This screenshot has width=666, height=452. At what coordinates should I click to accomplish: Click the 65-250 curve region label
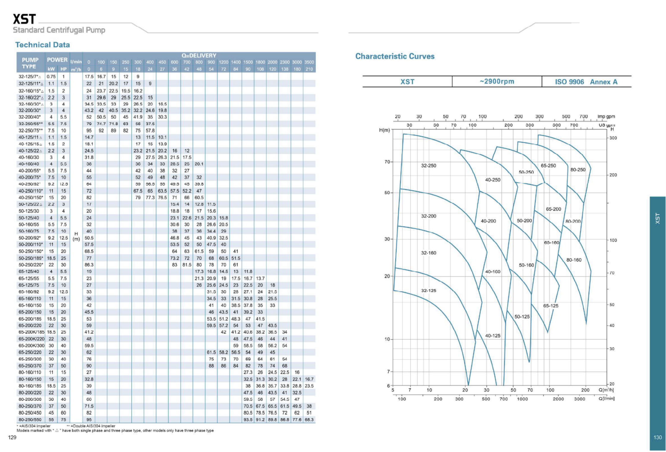548,166
